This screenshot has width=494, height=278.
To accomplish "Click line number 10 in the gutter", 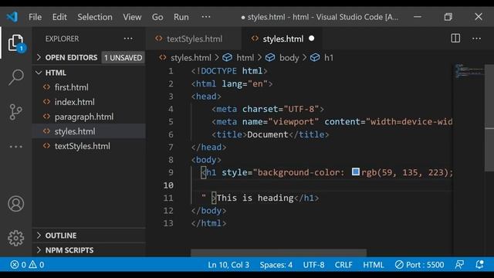I will pos(168,185).
